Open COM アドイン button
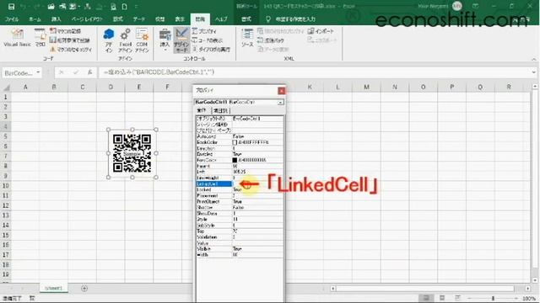The width and height of the screenshot is (540, 303). tap(142, 40)
